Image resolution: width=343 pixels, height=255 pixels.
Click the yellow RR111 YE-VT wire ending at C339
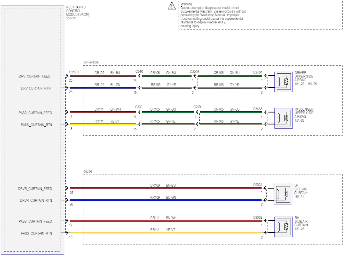(x=103, y=124)
